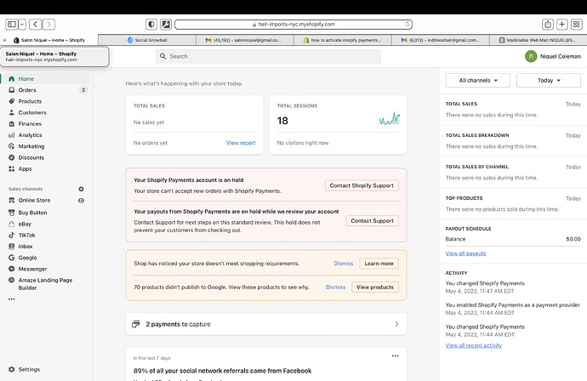Viewport: 587px width, 381px height.
Task: Close the Salon Niquel Shopify tab
Action: (x=4, y=40)
